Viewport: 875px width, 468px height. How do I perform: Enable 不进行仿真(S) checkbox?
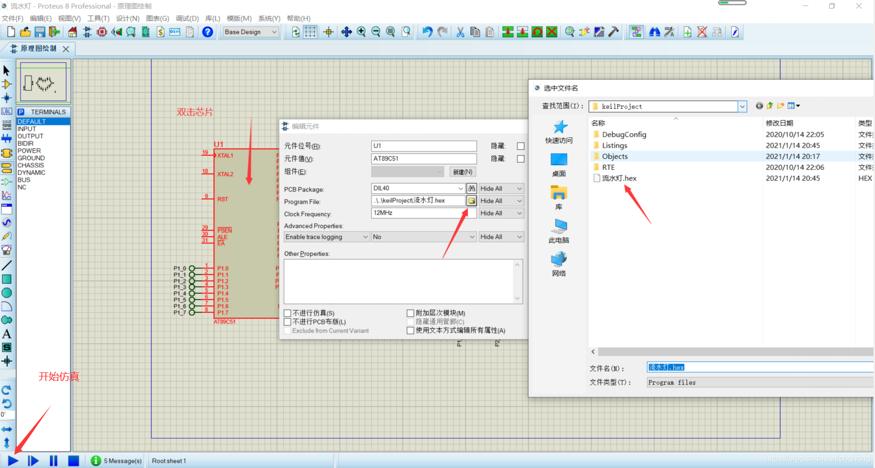tap(288, 313)
